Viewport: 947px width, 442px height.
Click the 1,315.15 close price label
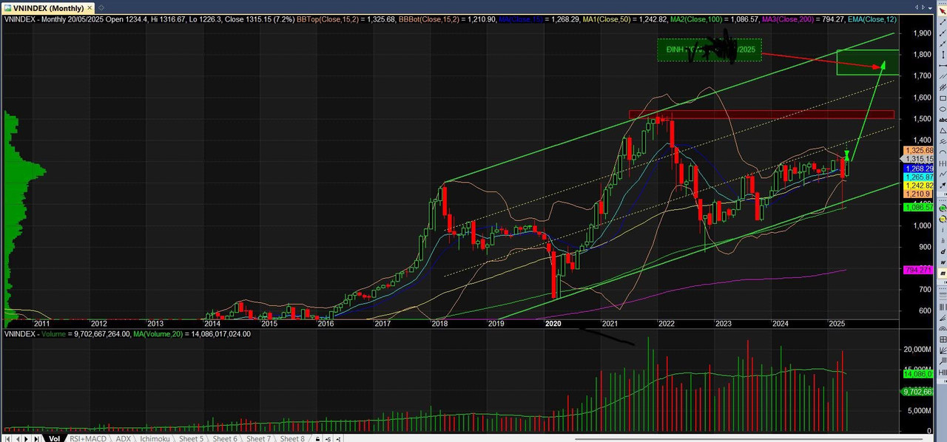[x=917, y=159]
